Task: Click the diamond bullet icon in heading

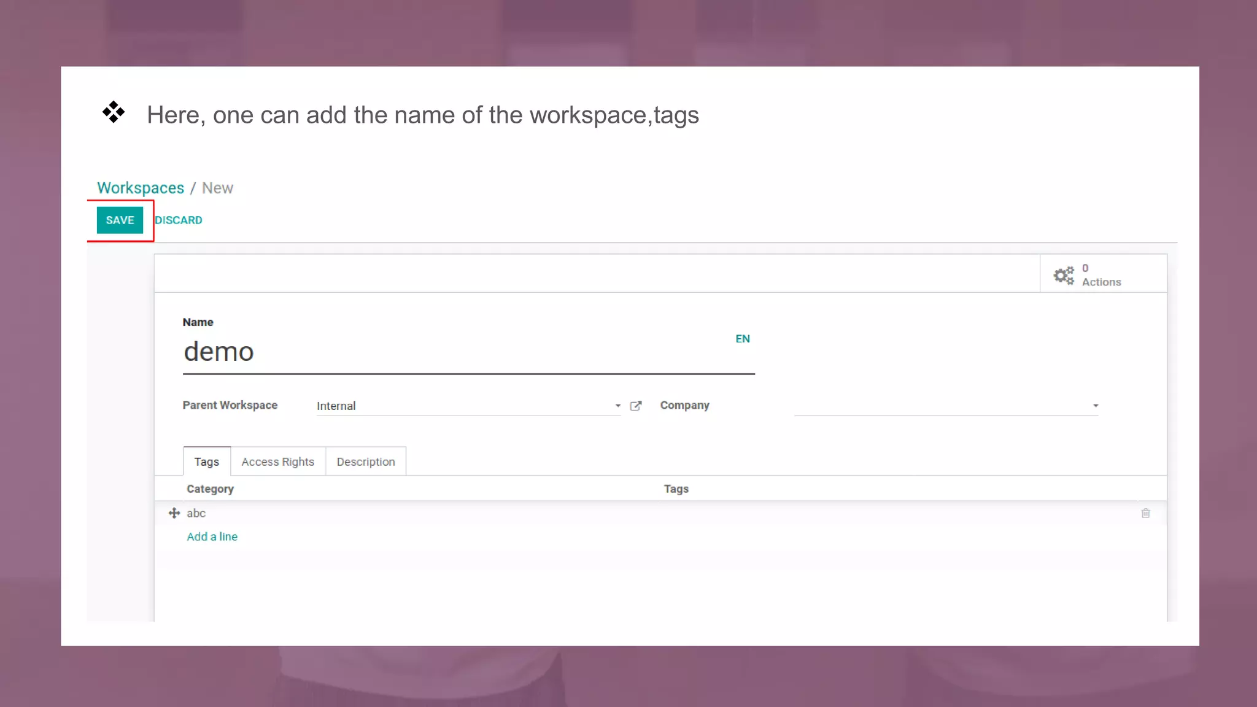Action: (x=114, y=112)
